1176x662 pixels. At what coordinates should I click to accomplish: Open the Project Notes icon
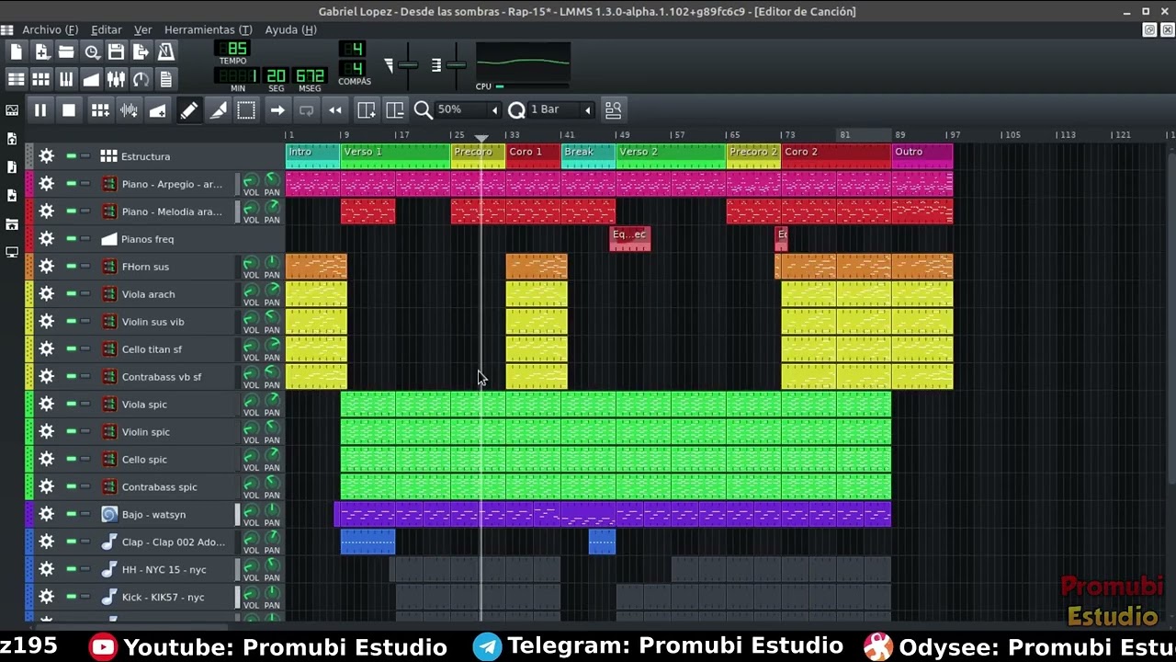pyautogui.click(x=166, y=79)
